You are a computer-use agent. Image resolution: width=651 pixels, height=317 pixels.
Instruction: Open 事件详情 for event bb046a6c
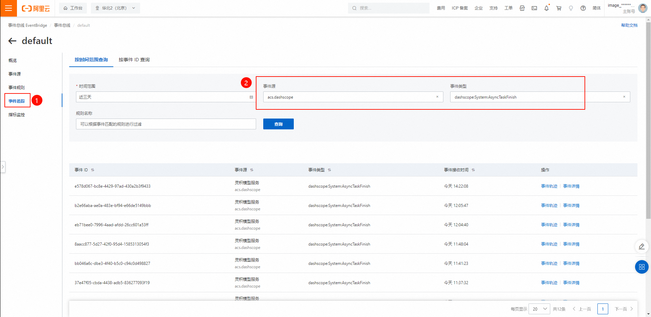pos(571,263)
